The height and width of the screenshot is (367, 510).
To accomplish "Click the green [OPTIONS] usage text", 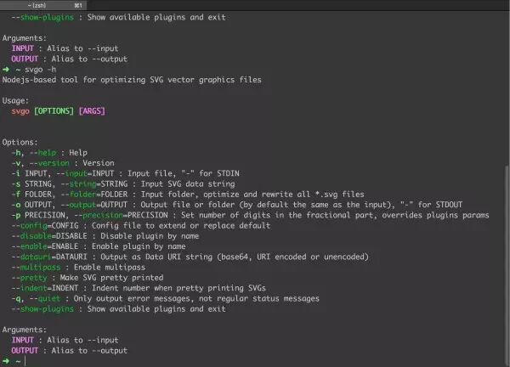I will pos(54,111).
